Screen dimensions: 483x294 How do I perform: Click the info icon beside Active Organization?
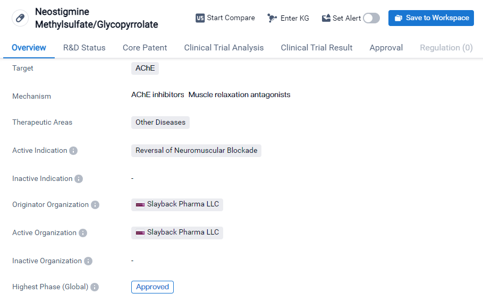[83, 233]
